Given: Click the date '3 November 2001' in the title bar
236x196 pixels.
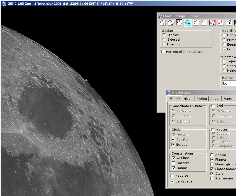Looking at the screenshot, I should pos(48,4).
